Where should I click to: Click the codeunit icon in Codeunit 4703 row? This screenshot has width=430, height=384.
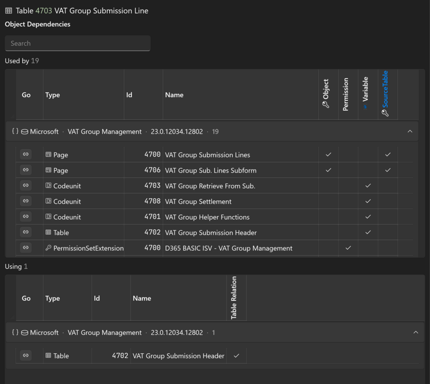click(48, 186)
